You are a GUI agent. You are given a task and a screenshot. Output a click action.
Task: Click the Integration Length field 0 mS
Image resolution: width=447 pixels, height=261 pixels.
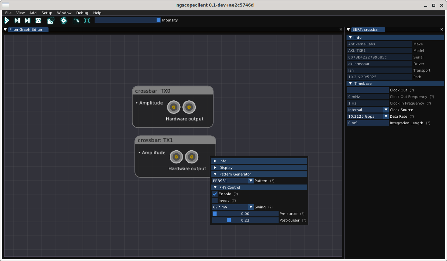(368, 123)
